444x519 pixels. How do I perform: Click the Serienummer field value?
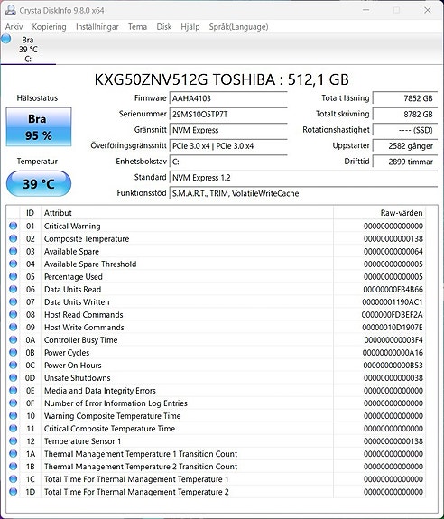click(228, 115)
